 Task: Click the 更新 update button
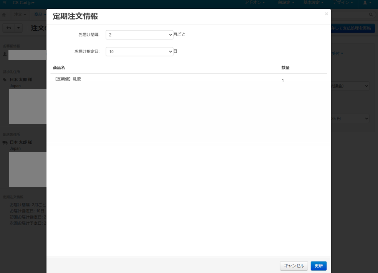point(318,266)
